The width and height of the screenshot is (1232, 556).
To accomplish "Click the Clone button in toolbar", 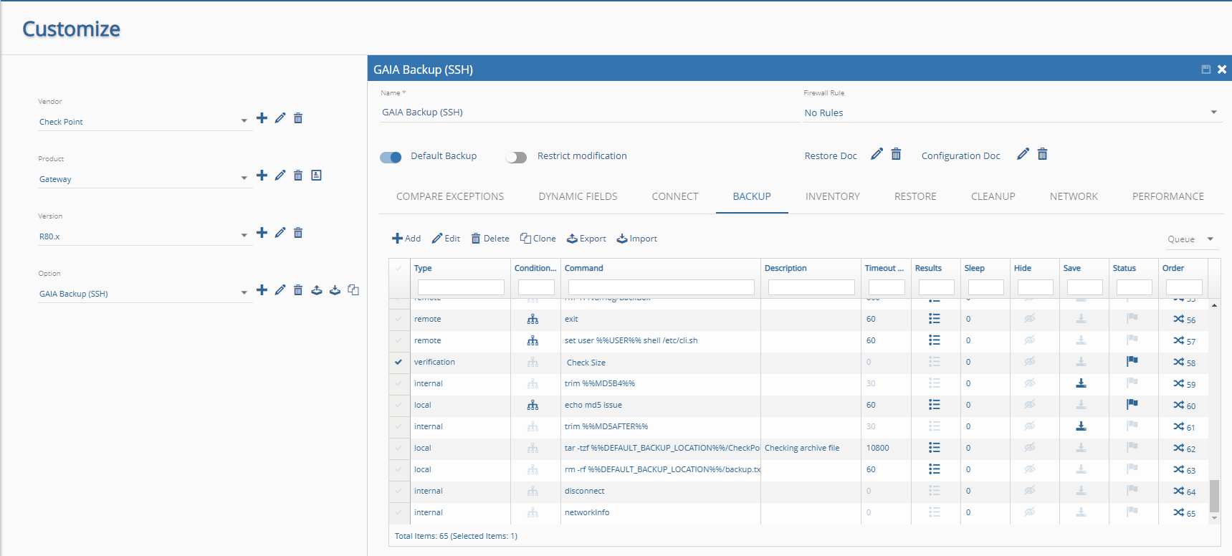I will pos(538,239).
